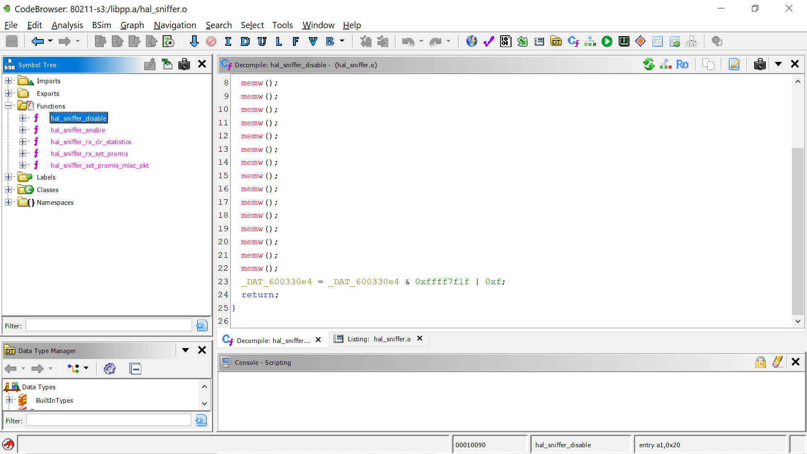Expand the Imports folder node

(8, 81)
